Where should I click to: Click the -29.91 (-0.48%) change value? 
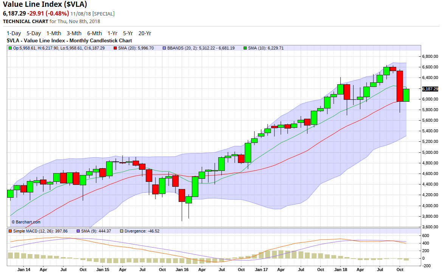48,14
